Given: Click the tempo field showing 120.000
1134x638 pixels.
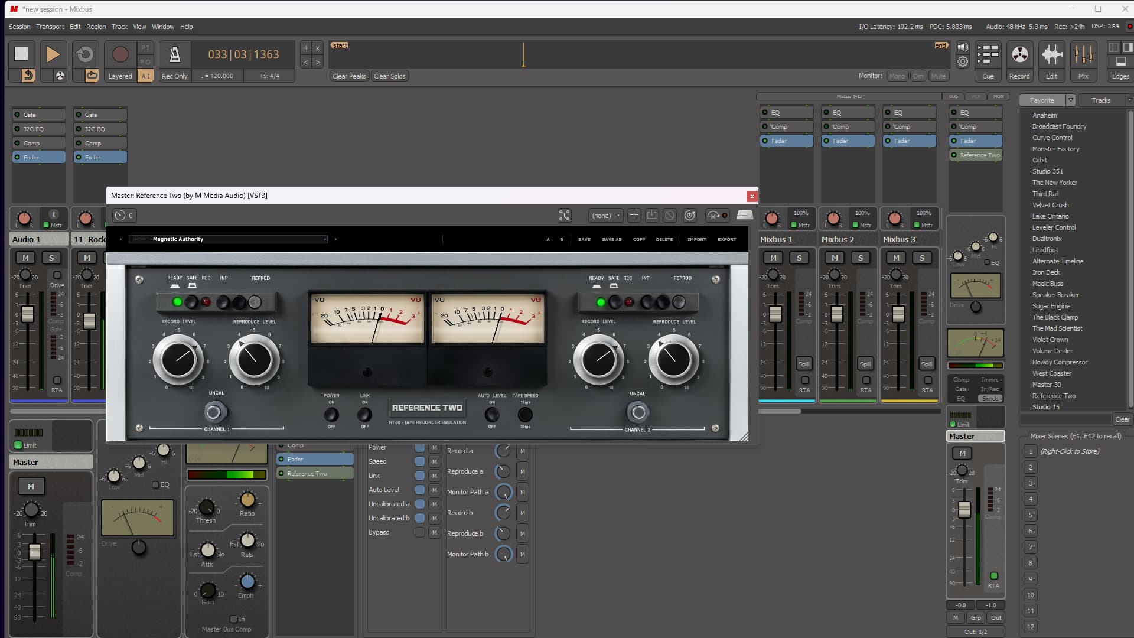Looking at the screenshot, I should tap(217, 76).
